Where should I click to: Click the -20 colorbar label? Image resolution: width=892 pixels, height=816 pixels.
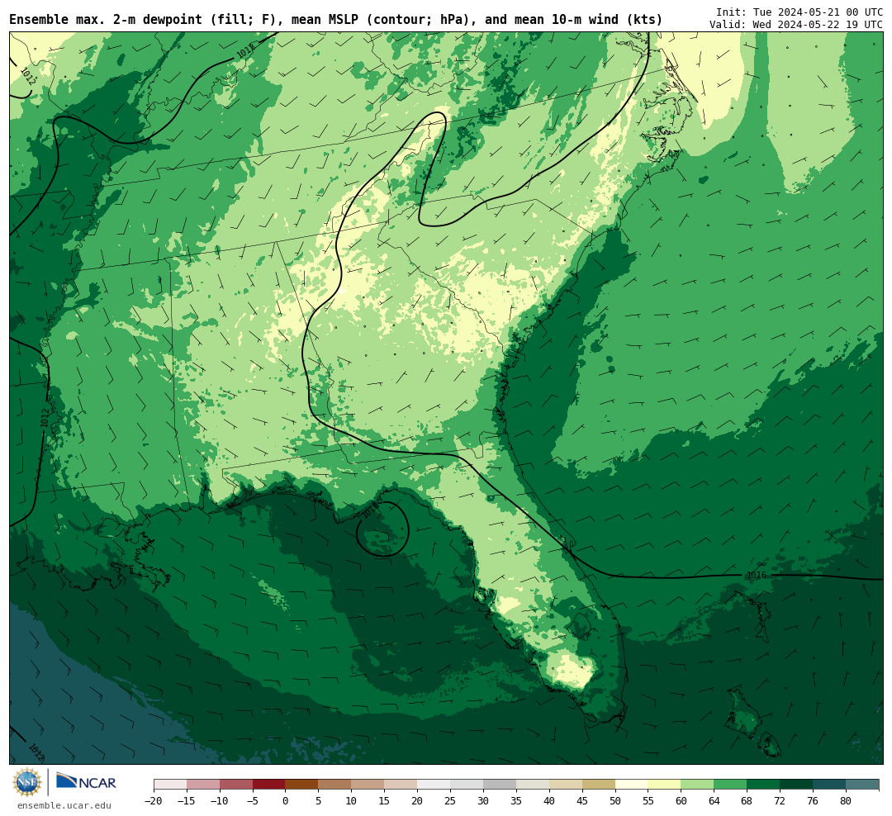click(153, 801)
